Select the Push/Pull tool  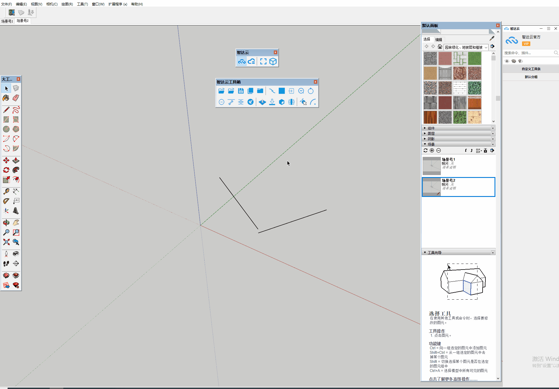coord(16,161)
